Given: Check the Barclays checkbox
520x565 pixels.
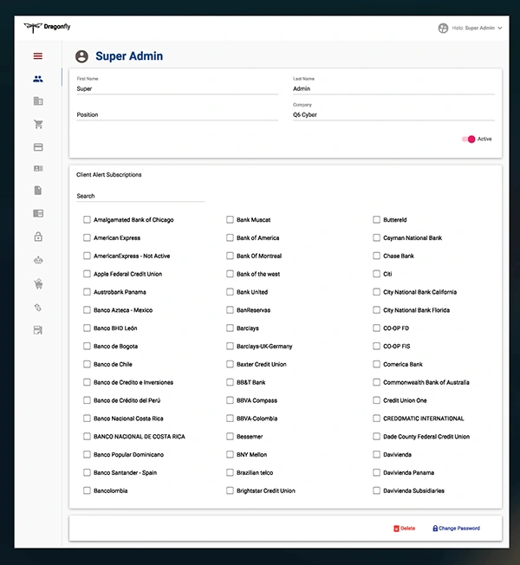Looking at the screenshot, I should (230, 328).
